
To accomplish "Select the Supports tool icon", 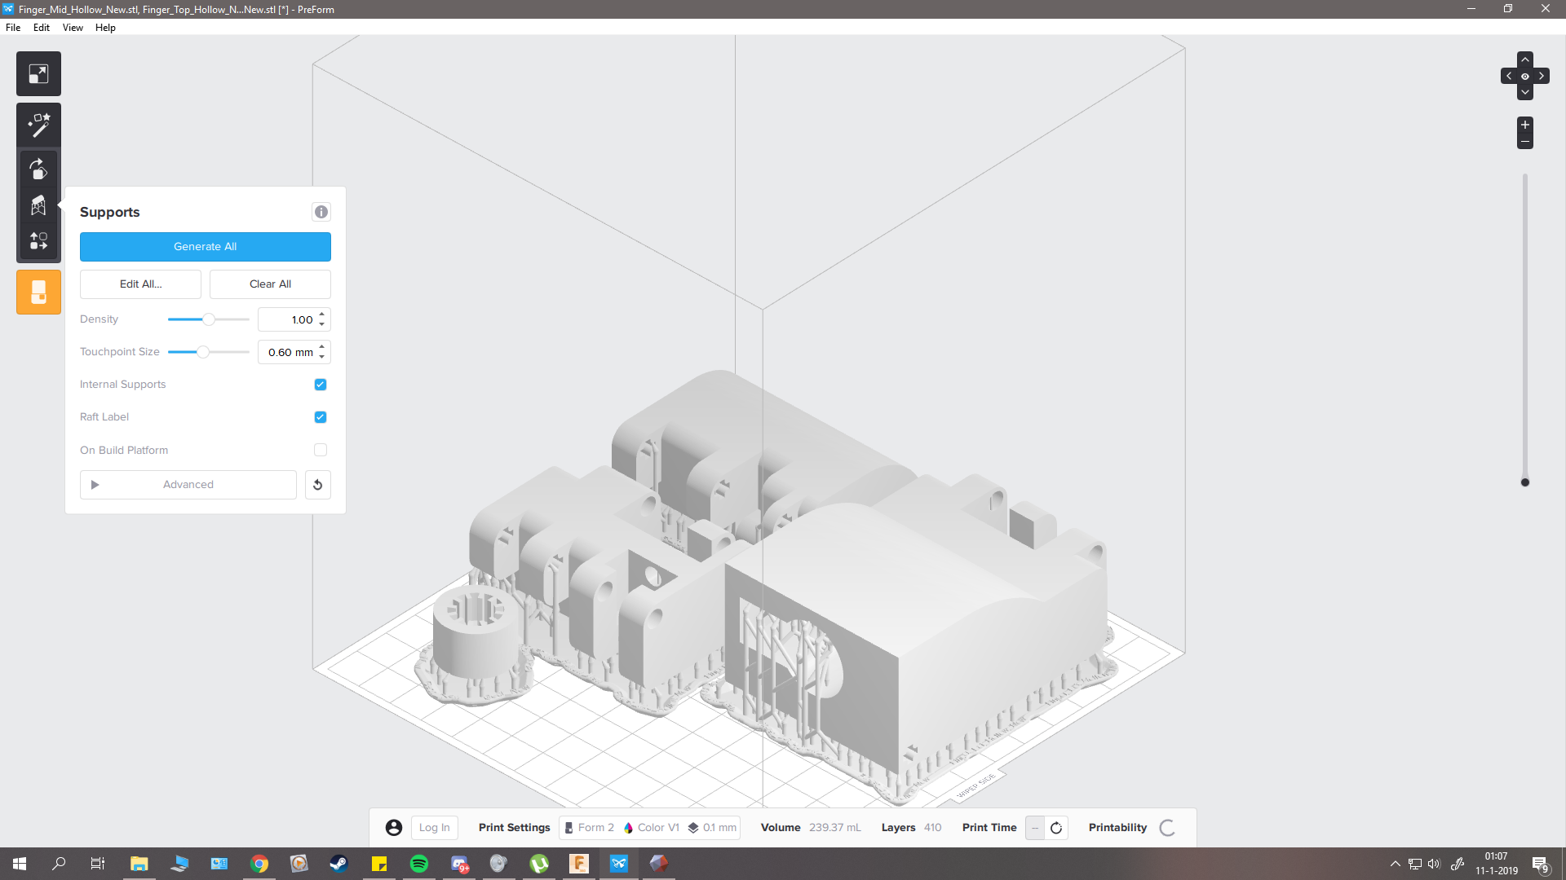I will tap(38, 205).
